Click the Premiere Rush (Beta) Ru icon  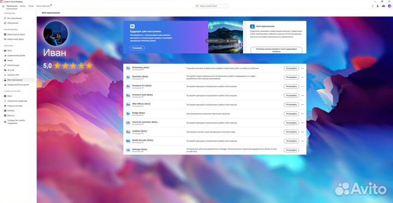tap(128, 95)
